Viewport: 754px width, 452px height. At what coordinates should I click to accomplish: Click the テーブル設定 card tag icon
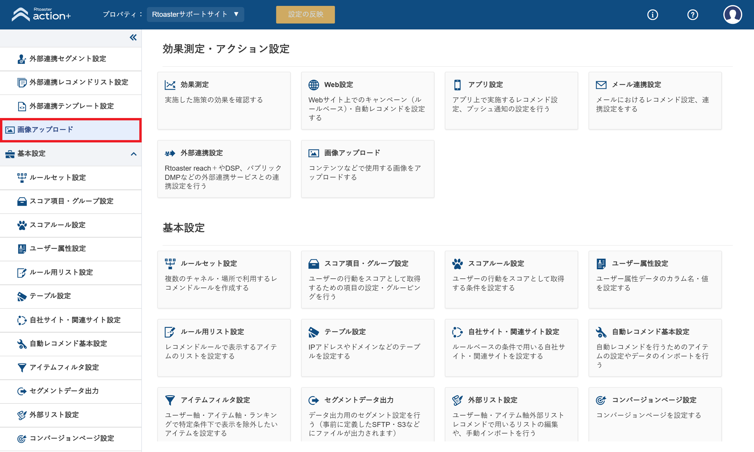click(x=314, y=332)
